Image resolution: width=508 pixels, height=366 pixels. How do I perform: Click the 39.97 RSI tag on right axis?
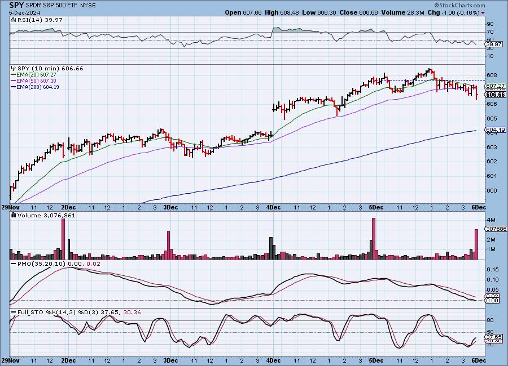(494, 44)
